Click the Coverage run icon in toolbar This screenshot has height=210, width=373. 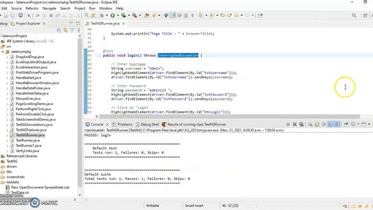(x=124, y=16)
